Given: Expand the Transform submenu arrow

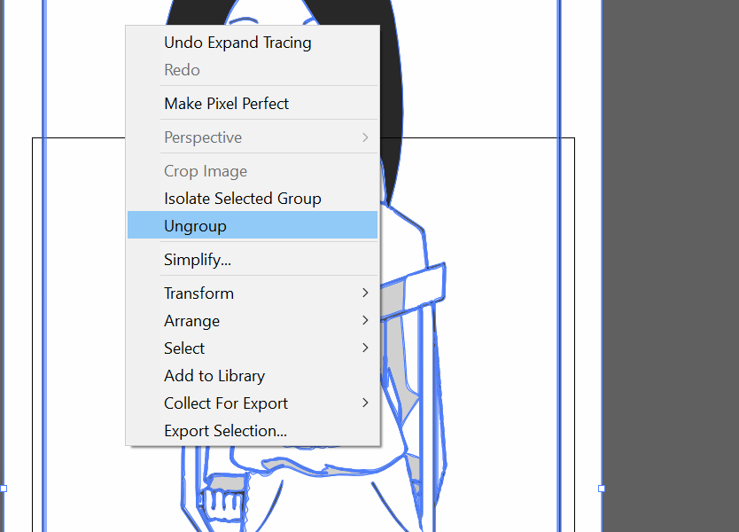Looking at the screenshot, I should tap(365, 293).
